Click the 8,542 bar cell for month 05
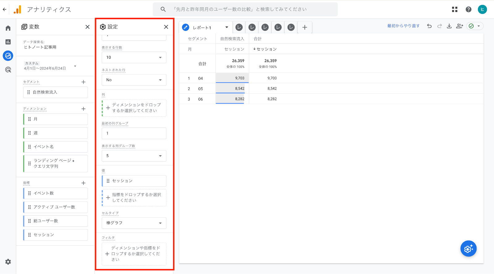Image resolution: width=494 pixels, height=274 pixels. click(232, 89)
